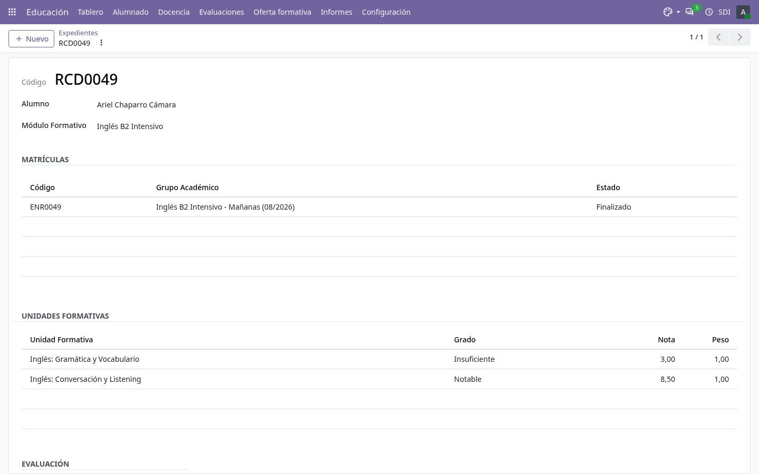Open the apps grid home menu

click(x=12, y=12)
